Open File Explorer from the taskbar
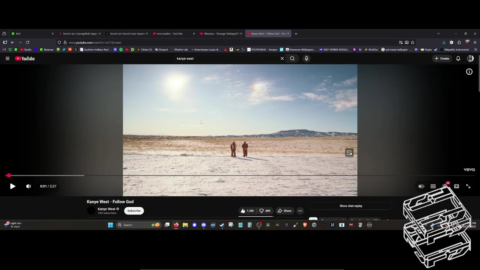This screenshot has width=480, height=270. (185, 225)
